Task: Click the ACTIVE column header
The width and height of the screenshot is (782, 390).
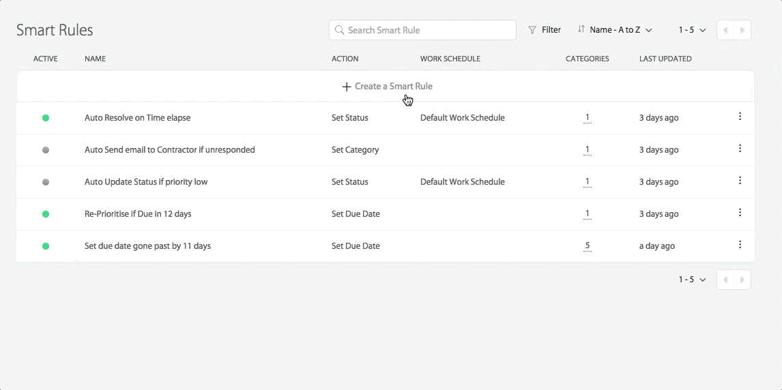Action: [x=46, y=59]
